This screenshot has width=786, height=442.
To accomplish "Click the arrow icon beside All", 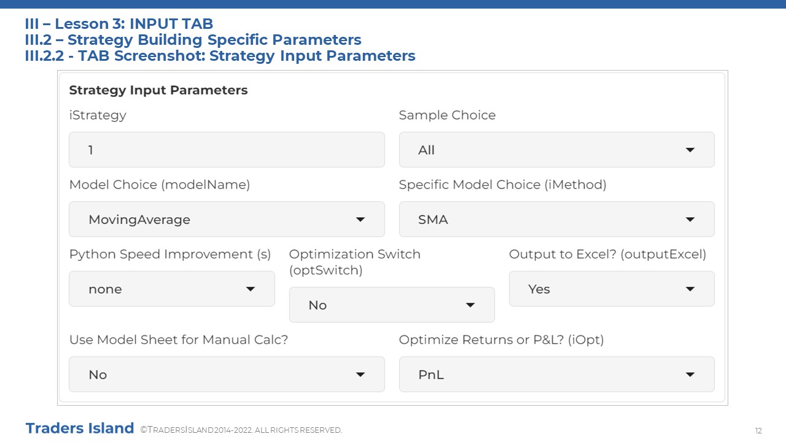I will [x=690, y=150].
